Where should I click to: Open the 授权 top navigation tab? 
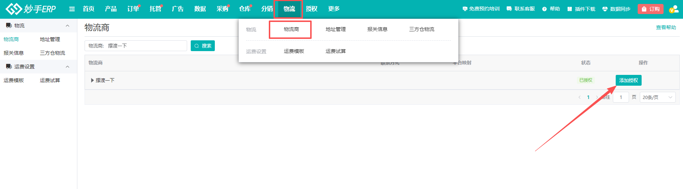click(311, 9)
